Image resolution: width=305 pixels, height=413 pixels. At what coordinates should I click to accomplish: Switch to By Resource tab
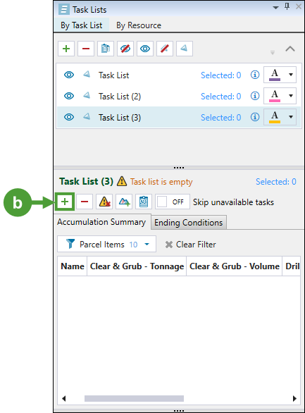(139, 25)
